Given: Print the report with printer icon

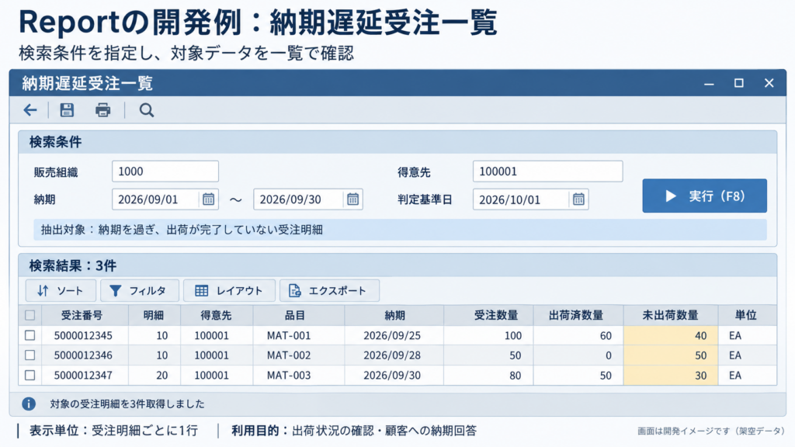Looking at the screenshot, I should pos(103,110).
